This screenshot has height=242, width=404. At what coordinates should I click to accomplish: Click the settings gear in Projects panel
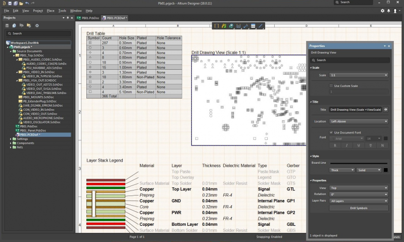point(37,25)
